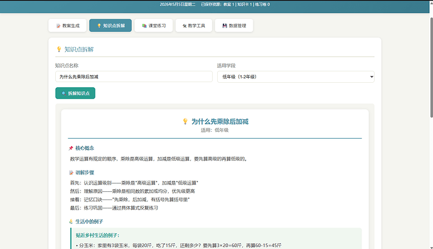The image size is (433, 249).
Task: Click the 讲解步骤 heading
Action: (85, 173)
